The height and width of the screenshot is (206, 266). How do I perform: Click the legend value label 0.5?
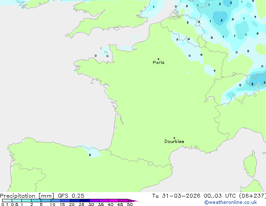coord(14,204)
